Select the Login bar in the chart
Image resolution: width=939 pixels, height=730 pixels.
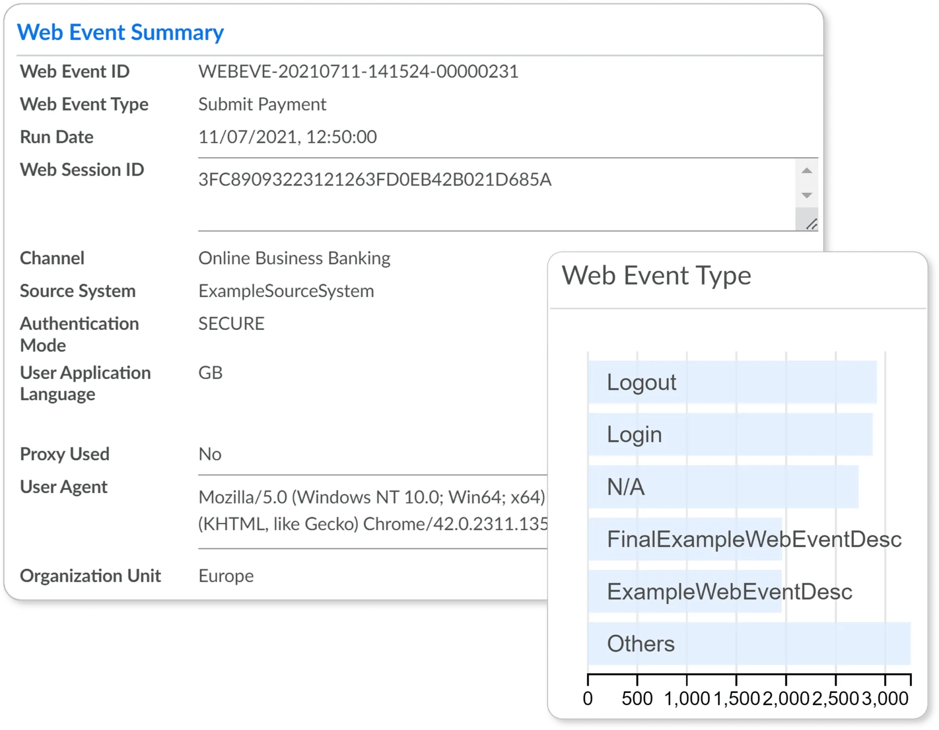click(x=730, y=434)
